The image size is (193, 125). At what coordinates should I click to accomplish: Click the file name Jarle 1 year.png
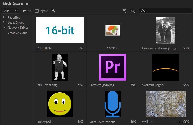pyautogui.click(x=46, y=85)
